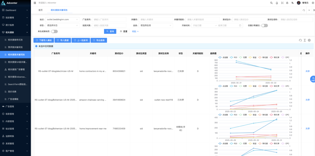
Task: Toggle the 未生成落地页 switch
Action: pos(54,31)
